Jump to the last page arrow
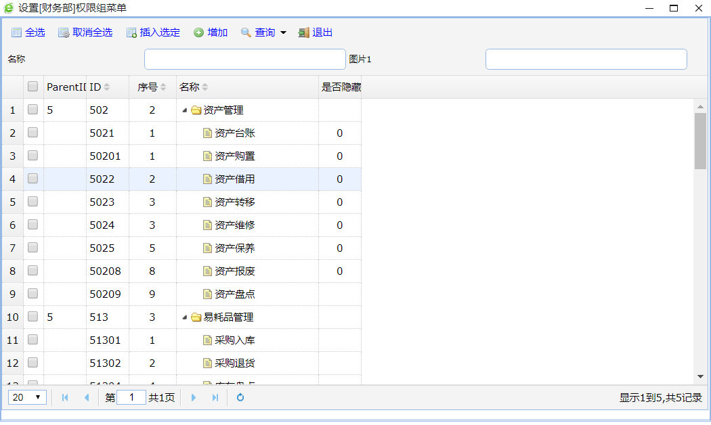This screenshot has height=425, width=711. tap(215, 397)
